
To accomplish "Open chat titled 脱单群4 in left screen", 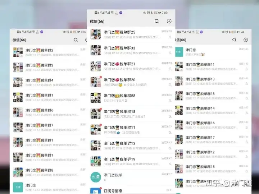I will pos(40,80).
